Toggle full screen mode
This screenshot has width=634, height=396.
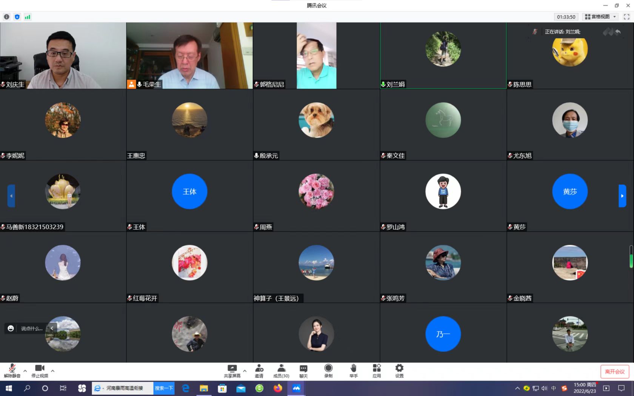coord(626,17)
